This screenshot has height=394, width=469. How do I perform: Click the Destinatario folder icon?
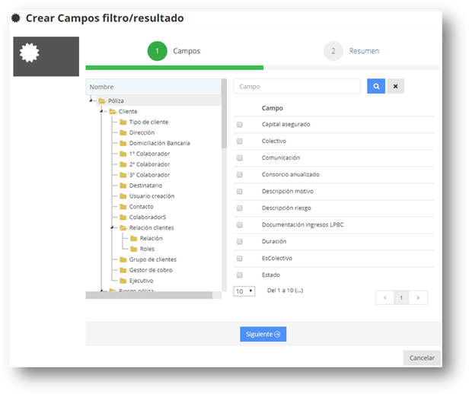coord(123,186)
